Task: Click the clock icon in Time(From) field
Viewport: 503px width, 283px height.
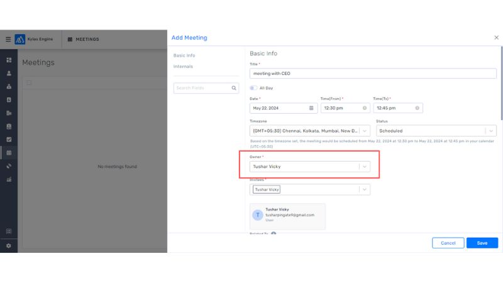Action: point(365,108)
